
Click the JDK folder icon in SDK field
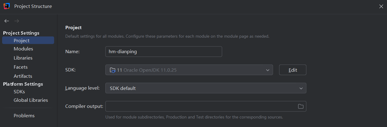113,70
